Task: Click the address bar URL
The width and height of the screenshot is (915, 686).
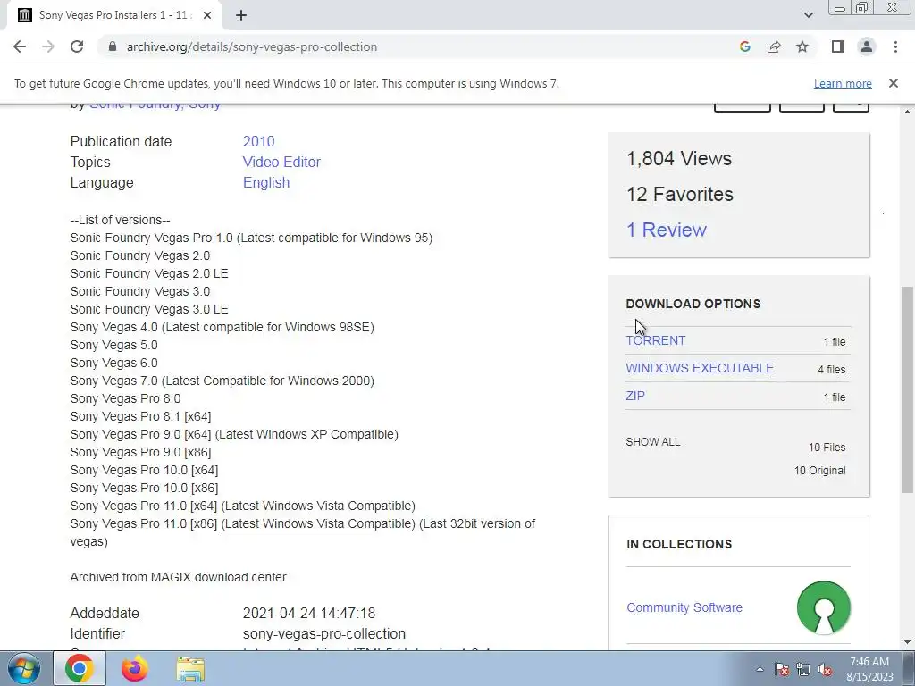Action: 252,46
